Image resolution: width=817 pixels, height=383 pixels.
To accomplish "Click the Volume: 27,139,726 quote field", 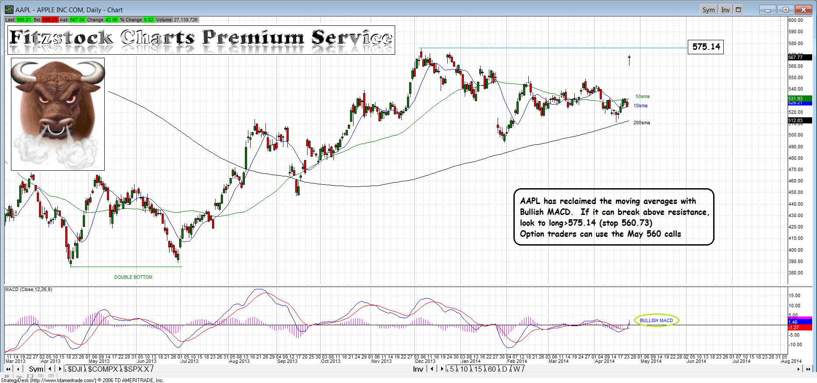I will 177,20.
